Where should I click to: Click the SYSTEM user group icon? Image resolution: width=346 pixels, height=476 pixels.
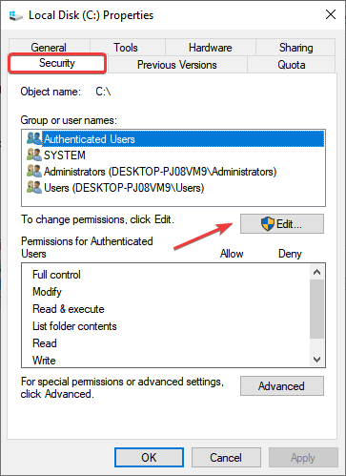(34, 155)
